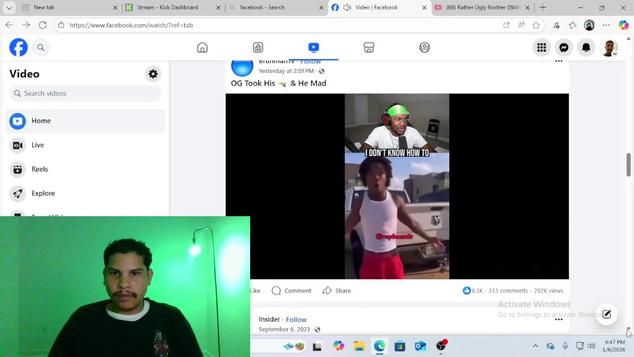The image size is (634, 357).
Task: Open the tab actions dropdown arrow
Action: pyautogui.click(x=9, y=7)
